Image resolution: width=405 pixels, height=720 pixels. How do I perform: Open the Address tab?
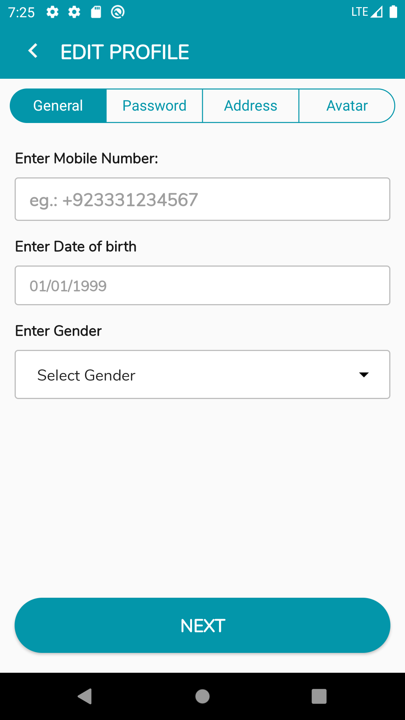pos(250,106)
